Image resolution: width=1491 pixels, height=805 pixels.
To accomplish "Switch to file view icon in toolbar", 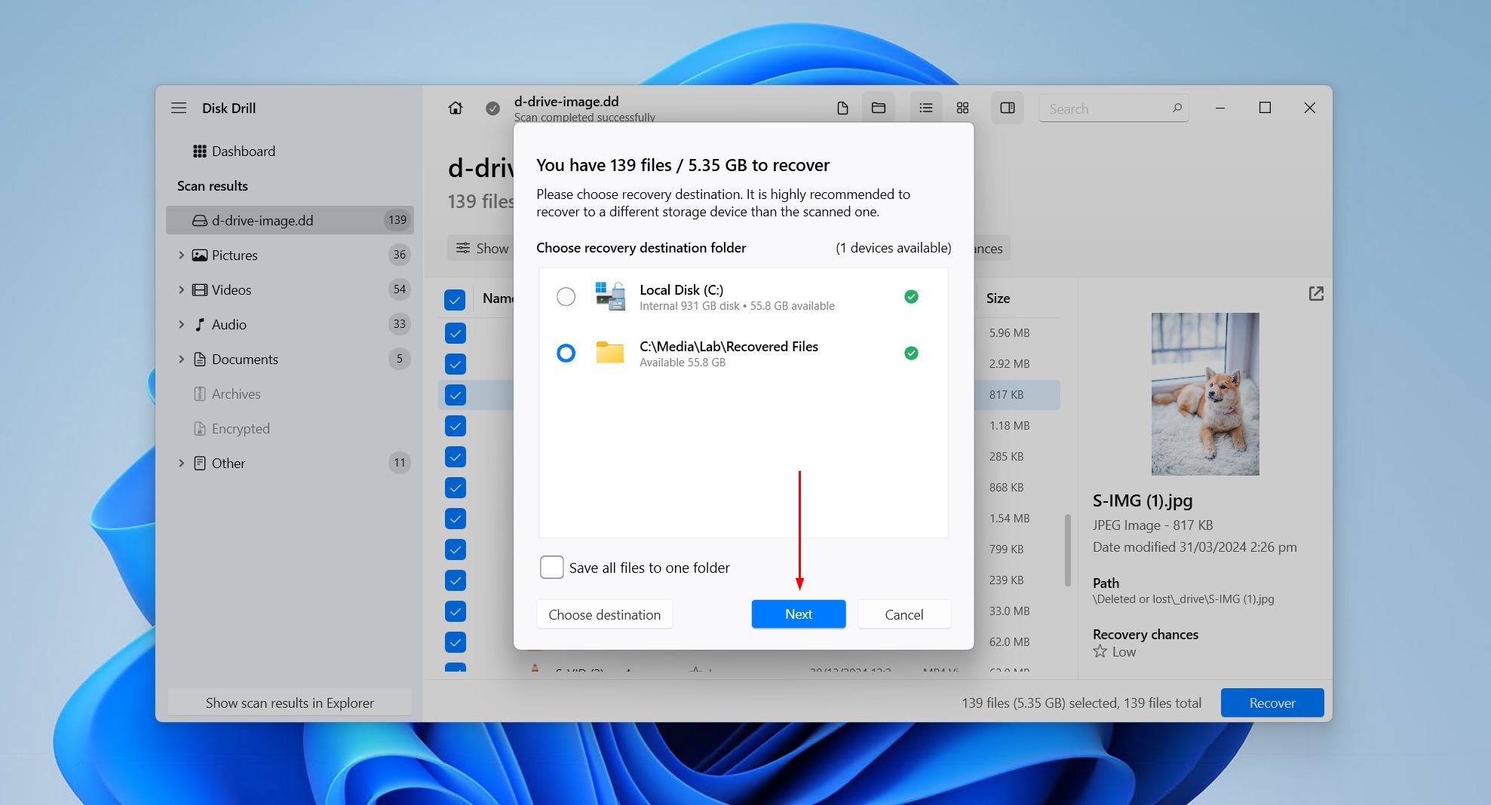I will click(842, 108).
